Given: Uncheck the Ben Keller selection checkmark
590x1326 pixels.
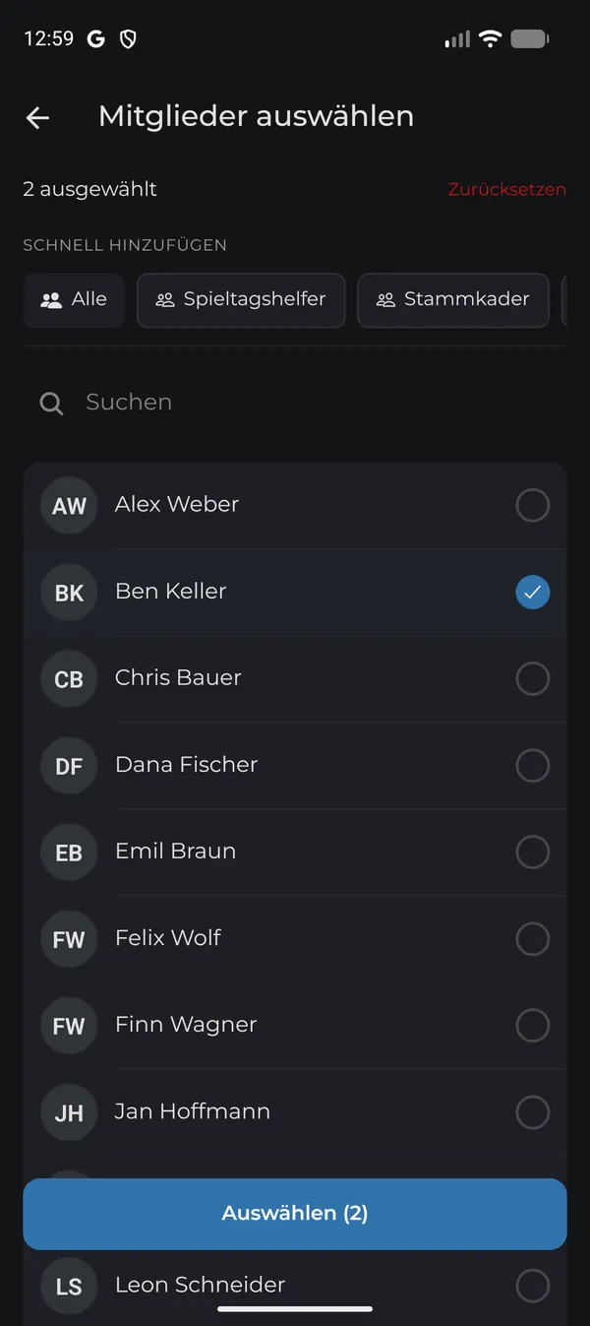Looking at the screenshot, I should tap(533, 592).
